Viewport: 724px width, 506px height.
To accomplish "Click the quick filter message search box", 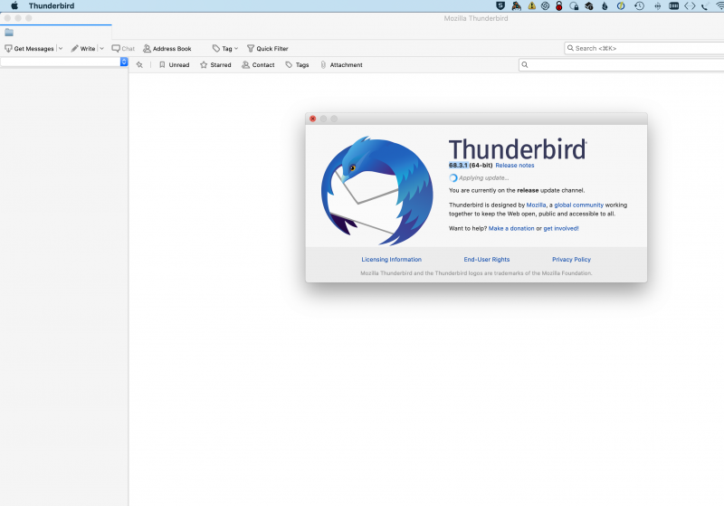I will 622,65.
